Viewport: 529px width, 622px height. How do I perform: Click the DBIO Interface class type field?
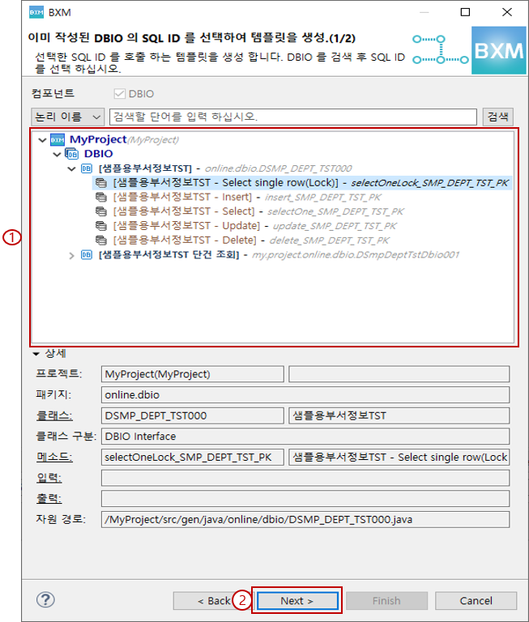tap(305, 437)
